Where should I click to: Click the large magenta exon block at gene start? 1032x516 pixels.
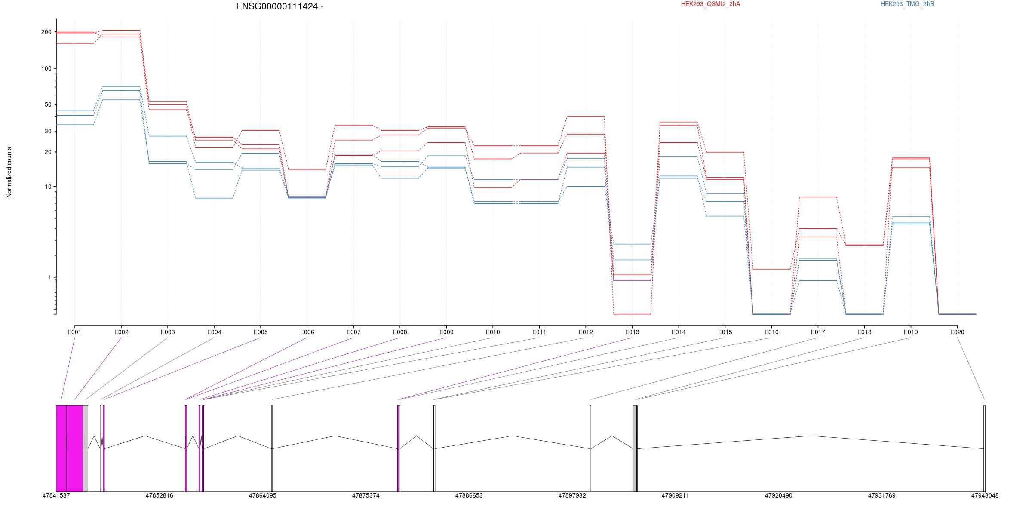(x=70, y=448)
